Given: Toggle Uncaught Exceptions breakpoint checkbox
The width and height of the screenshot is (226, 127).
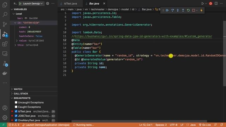Looking at the screenshot, I should pyautogui.click(x=16, y=102).
